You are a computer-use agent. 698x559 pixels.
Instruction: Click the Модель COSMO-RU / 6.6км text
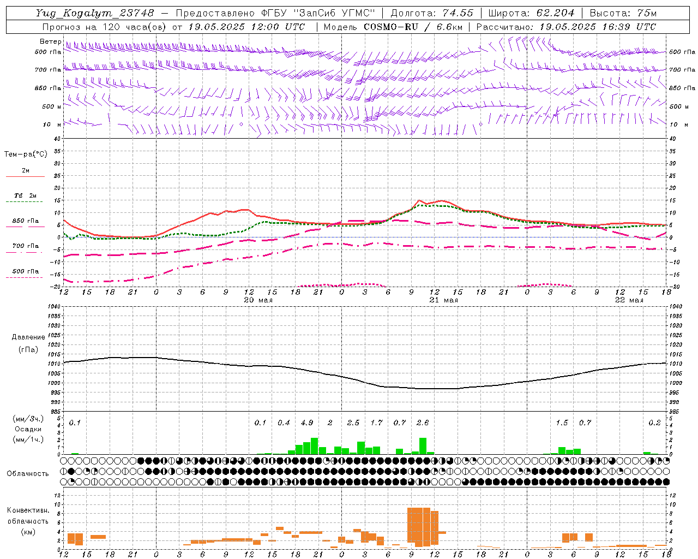(393, 27)
